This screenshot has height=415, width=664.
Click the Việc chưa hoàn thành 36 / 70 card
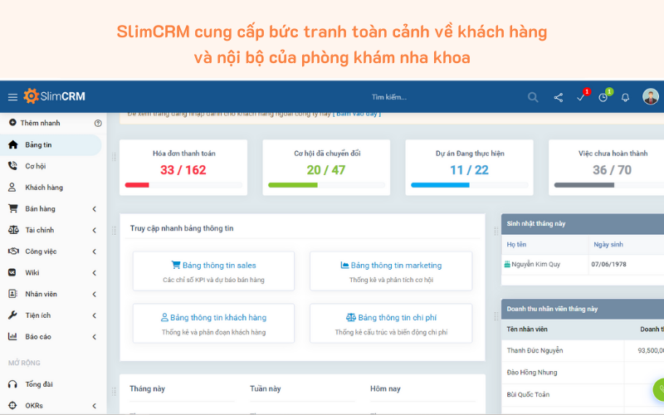607,168
